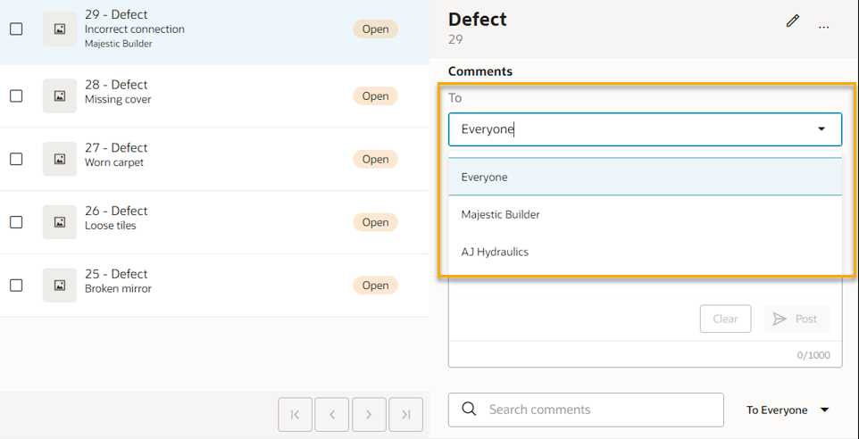Select the Broken mirror defect checkbox
This screenshot has height=439, width=859.
coord(16,286)
